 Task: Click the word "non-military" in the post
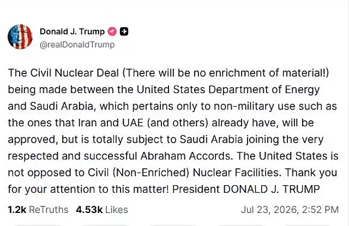tap(244, 106)
